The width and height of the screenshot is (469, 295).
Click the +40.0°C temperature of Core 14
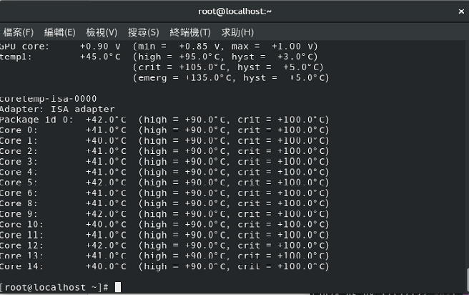tap(106, 266)
